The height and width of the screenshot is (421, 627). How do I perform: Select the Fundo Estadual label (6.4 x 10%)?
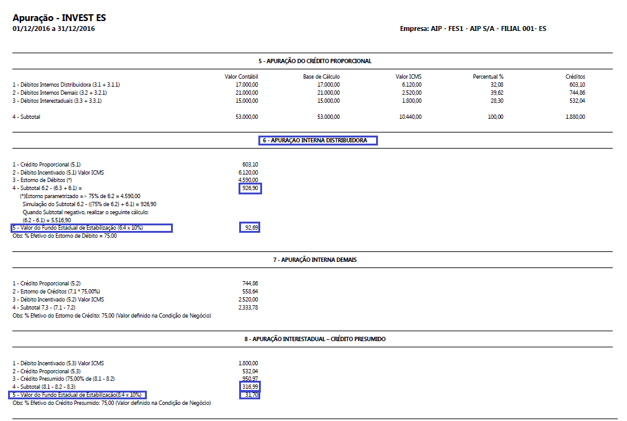pos(92,228)
